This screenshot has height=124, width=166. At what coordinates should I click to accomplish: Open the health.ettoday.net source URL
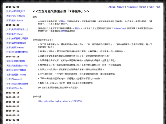tap(60, 101)
